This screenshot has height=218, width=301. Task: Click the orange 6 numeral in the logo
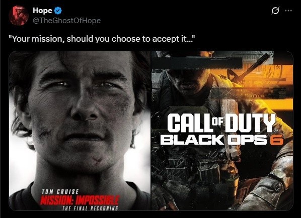click(x=277, y=140)
